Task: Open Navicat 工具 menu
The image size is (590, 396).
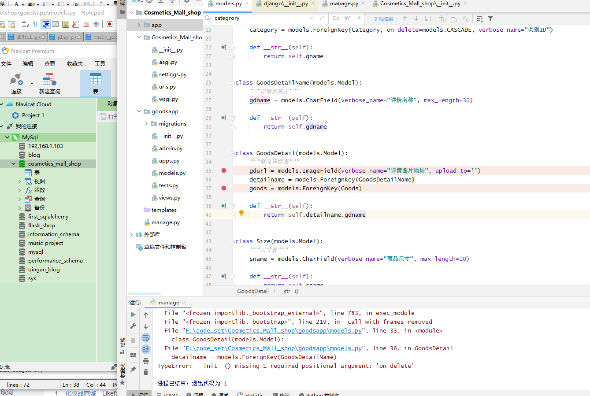Action: coord(100,64)
